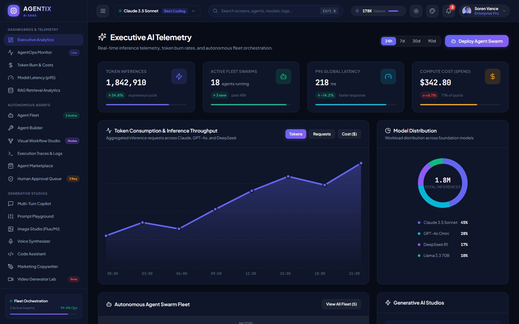The image size is (519, 324).
Task: Click the robot icon on Active Fleet Swarms card
Action: pyautogui.click(x=284, y=76)
